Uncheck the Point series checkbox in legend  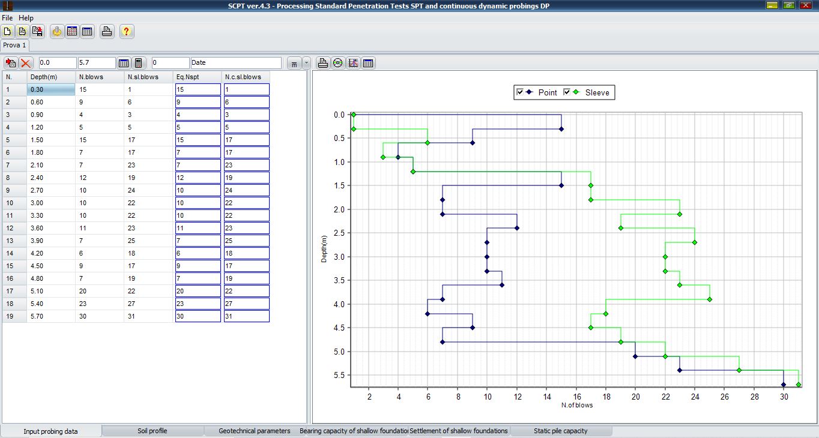click(x=520, y=92)
